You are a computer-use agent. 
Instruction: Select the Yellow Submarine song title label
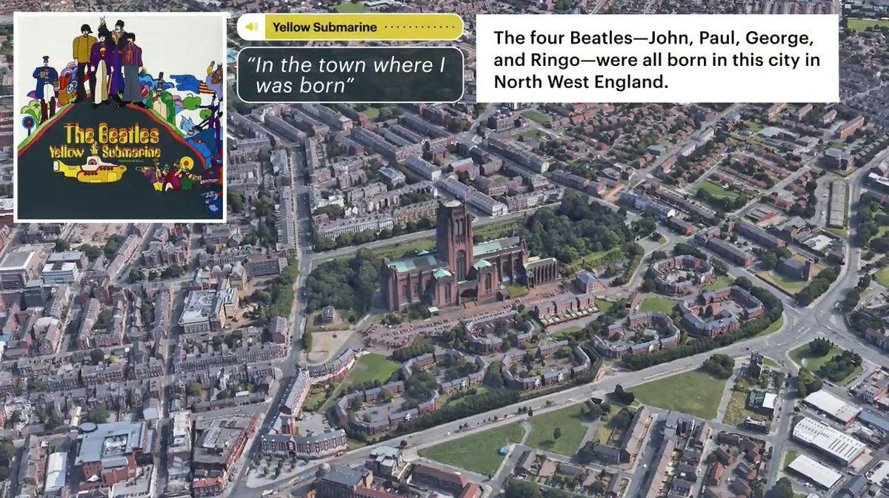tap(324, 27)
